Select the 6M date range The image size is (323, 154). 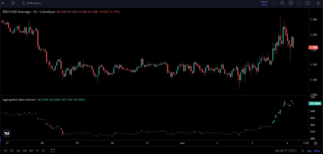pos(31,151)
